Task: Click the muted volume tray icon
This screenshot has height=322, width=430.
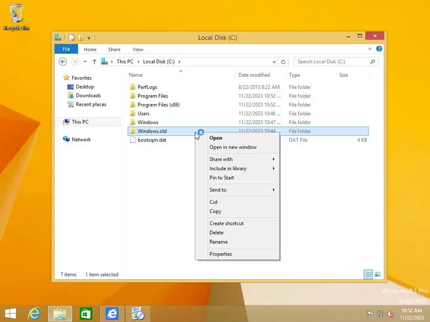Action: (x=391, y=314)
